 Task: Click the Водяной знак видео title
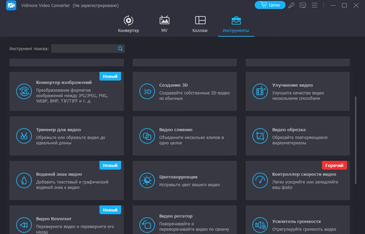tap(59, 174)
